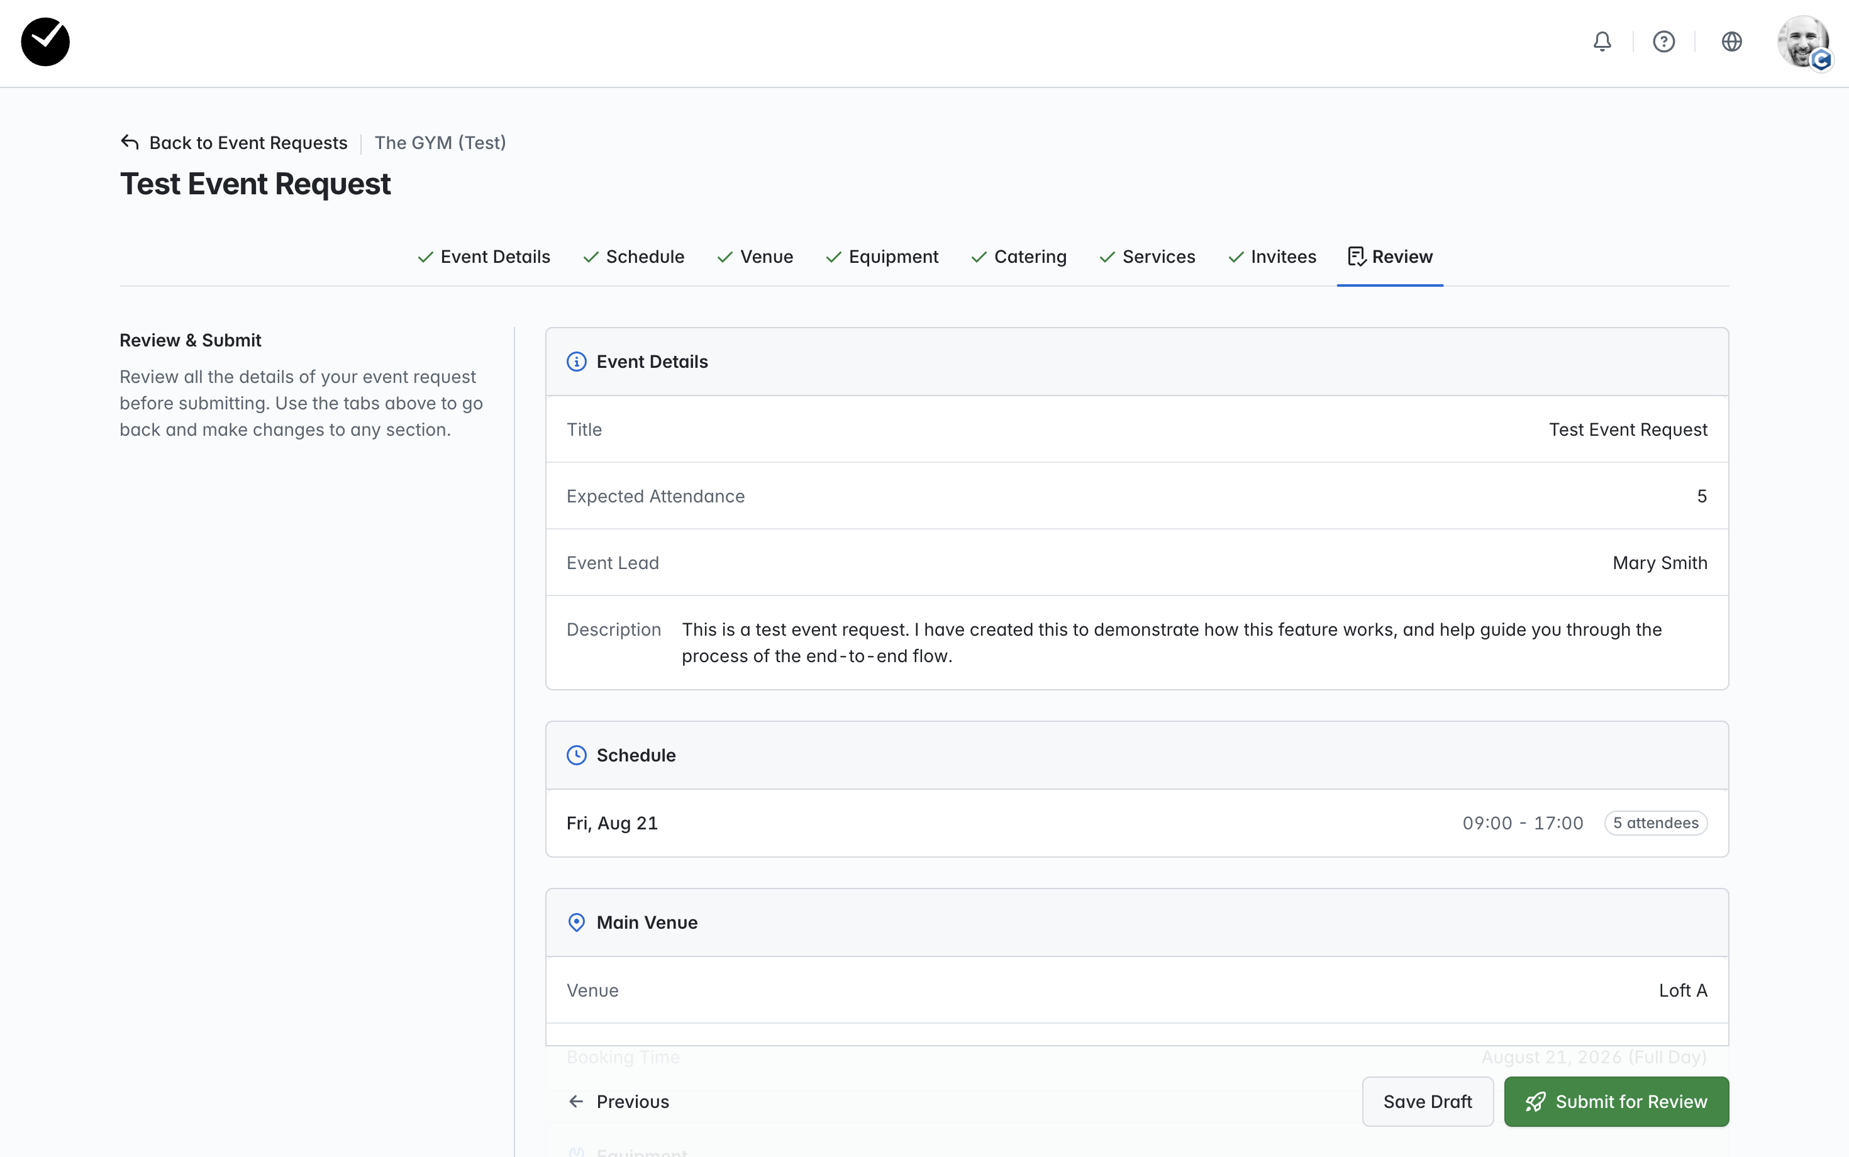Viewport: 1849px width, 1157px height.
Task: Open the notifications bell
Action: coord(1602,42)
